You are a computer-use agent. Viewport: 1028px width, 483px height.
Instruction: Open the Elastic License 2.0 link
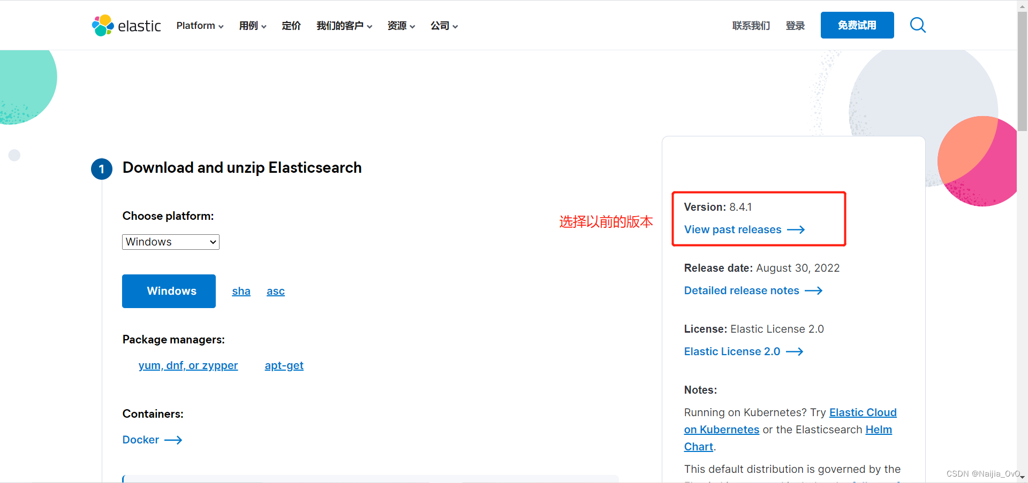744,351
